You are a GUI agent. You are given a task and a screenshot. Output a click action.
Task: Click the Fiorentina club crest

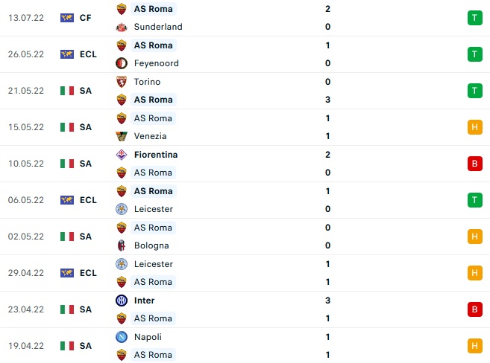[122, 155]
